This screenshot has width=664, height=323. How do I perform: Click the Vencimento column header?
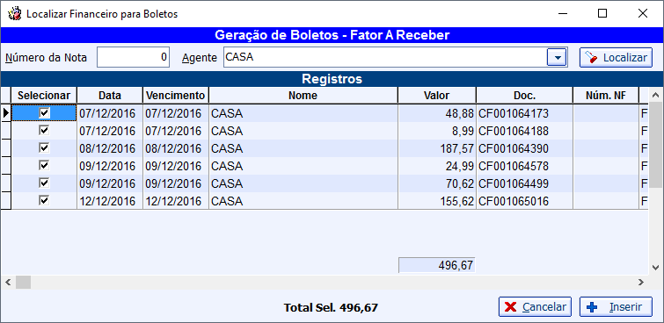175,96
